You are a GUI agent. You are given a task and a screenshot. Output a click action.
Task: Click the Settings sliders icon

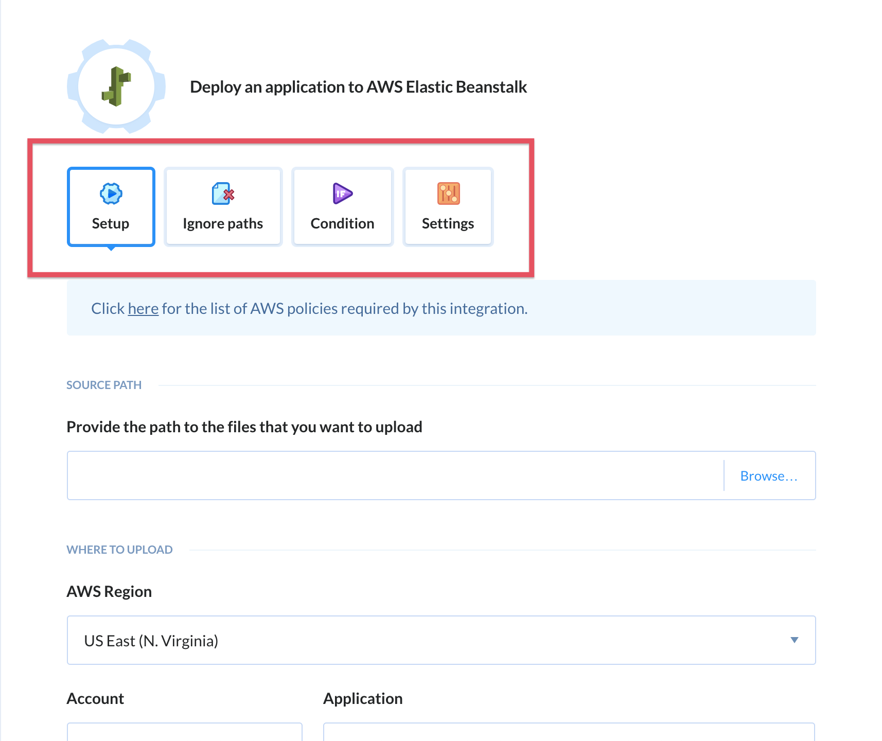coord(448,193)
